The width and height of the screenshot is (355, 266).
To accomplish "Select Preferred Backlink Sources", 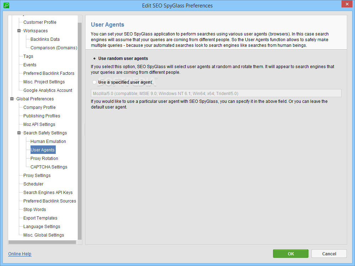I will point(50,201).
